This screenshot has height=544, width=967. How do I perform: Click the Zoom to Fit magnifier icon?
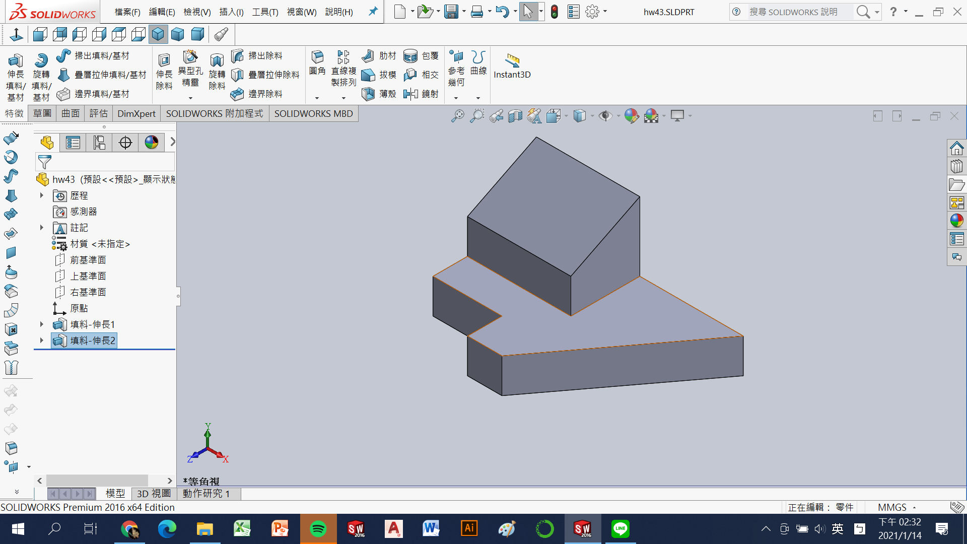pyautogui.click(x=457, y=116)
